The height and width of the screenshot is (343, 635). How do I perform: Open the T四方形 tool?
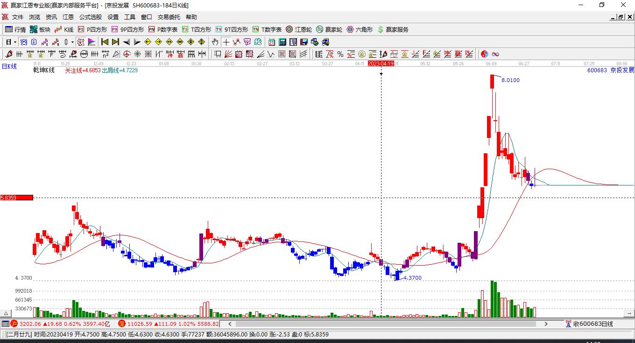(197, 29)
